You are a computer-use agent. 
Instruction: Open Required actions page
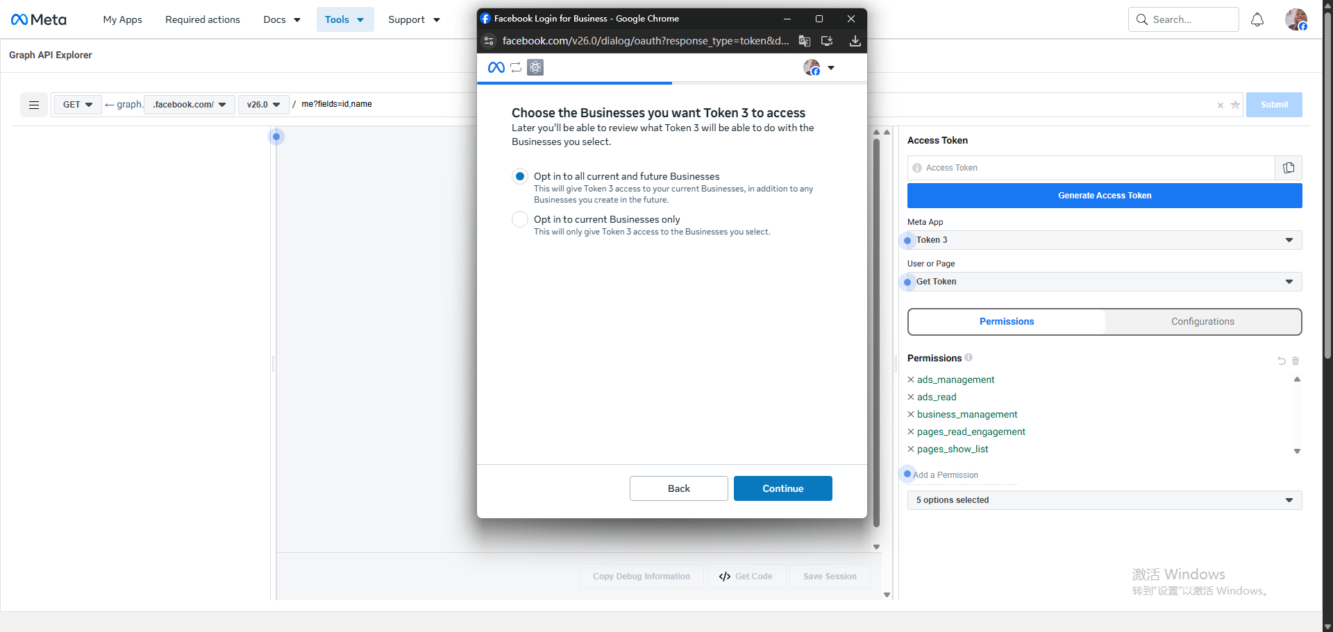coord(203,19)
